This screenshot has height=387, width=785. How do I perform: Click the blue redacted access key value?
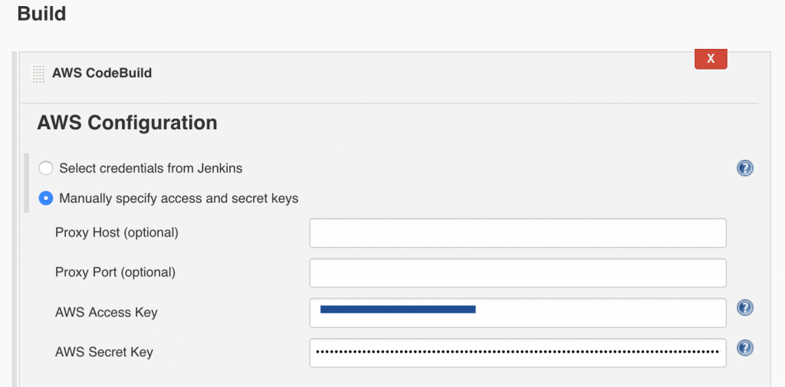[x=398, y=310]
